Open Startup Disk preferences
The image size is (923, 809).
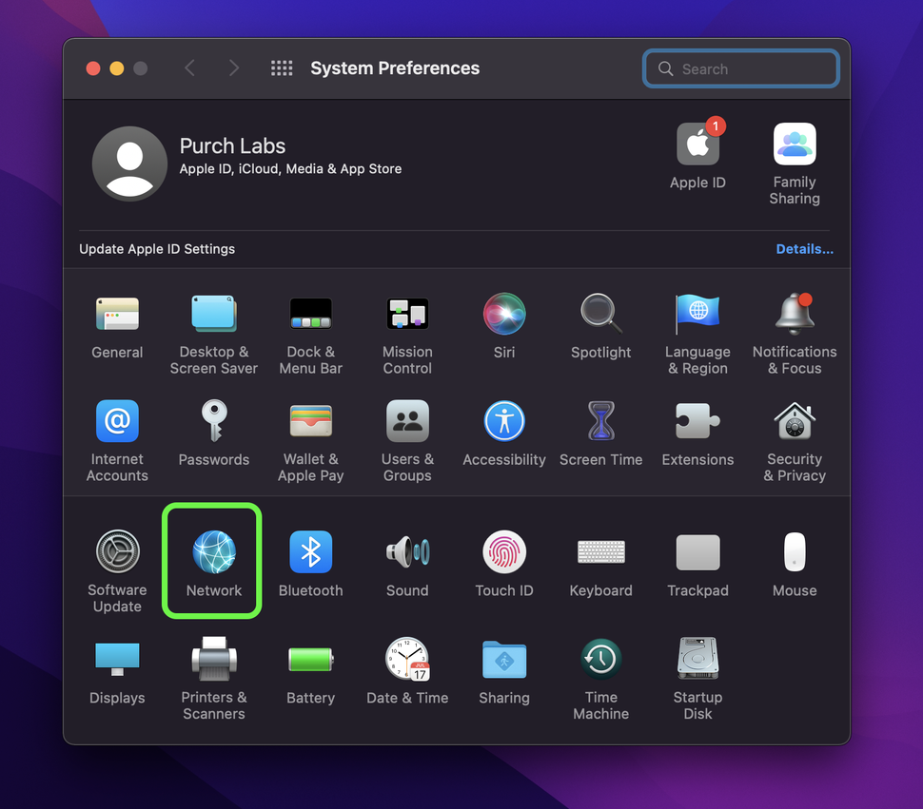tap(697, 679)
